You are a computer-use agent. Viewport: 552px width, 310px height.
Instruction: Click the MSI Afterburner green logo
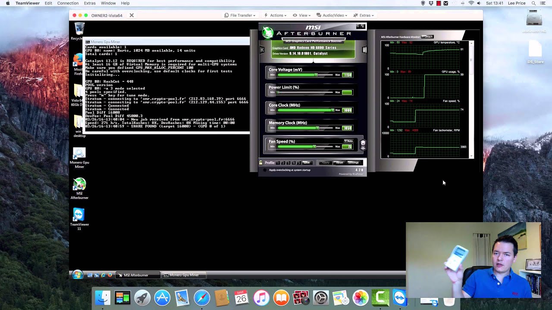pyautogui.click(x=268, y=33)
